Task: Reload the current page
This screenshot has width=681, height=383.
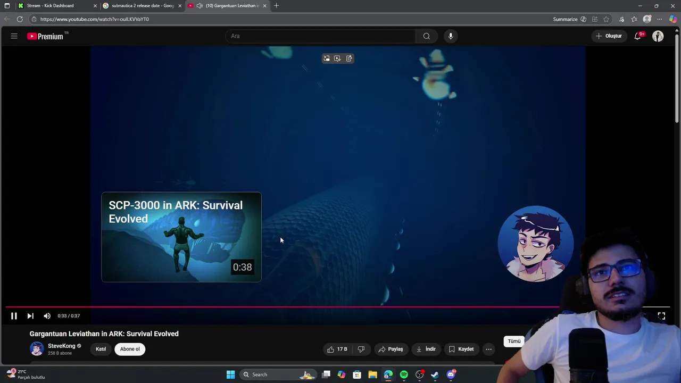Action: 20,19
